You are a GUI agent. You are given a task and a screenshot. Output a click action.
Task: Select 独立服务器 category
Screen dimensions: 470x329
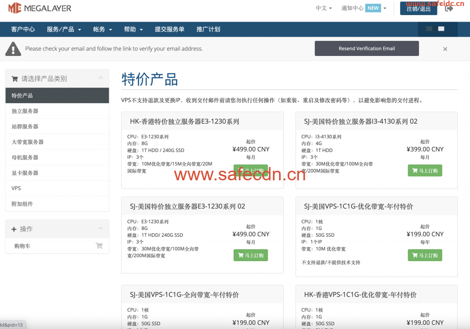pos(57,111)
